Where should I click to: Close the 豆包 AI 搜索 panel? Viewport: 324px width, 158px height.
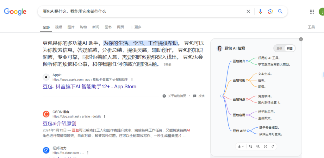pyautogui.click(x=301, y=39)
